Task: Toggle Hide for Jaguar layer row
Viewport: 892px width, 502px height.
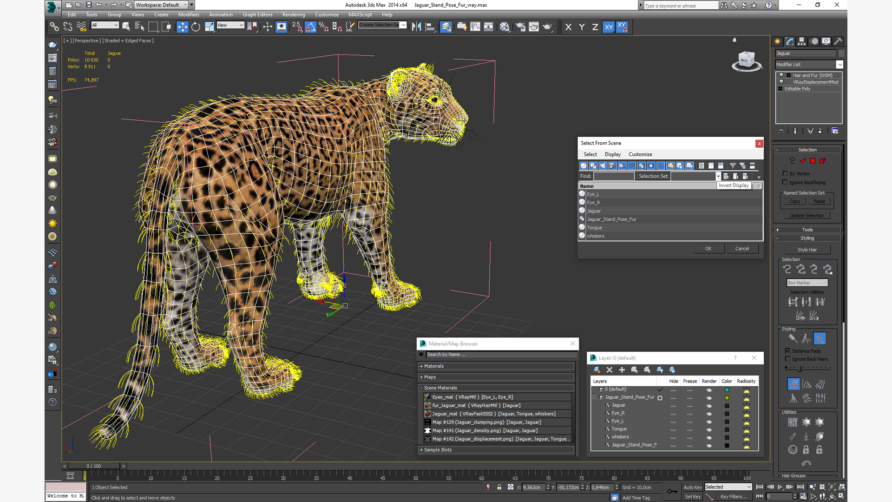Action: [x=673, y=405]
